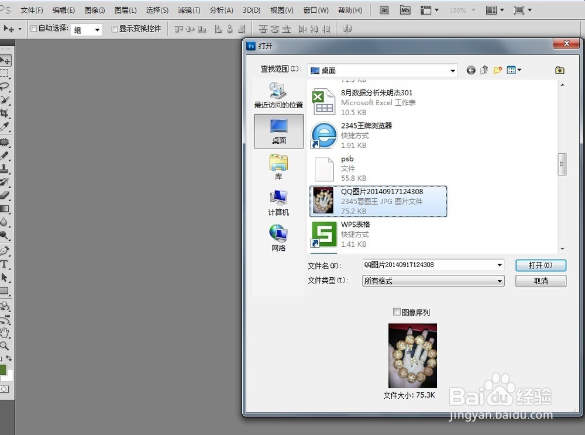The height and width of the screenshot is (435, 585).
Task: Launch Adobe Bridge from the application bar
Action: click(x=384, y=9)
